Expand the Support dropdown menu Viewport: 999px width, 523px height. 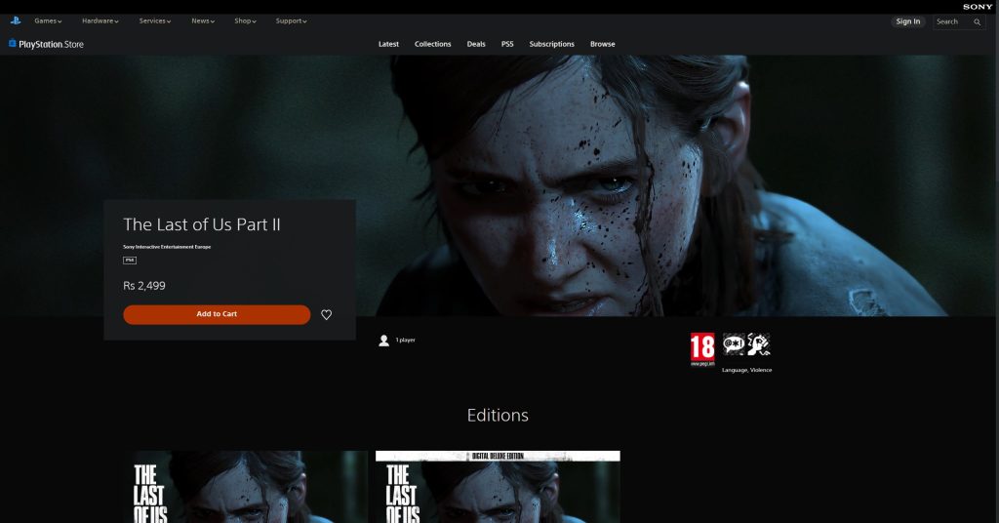291,21
